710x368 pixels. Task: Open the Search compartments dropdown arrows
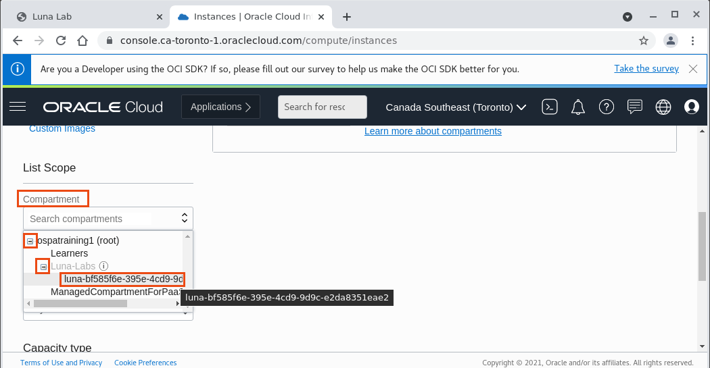click(185, 218)
